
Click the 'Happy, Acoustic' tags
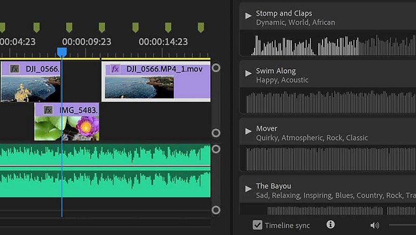(x=283, y=80)
